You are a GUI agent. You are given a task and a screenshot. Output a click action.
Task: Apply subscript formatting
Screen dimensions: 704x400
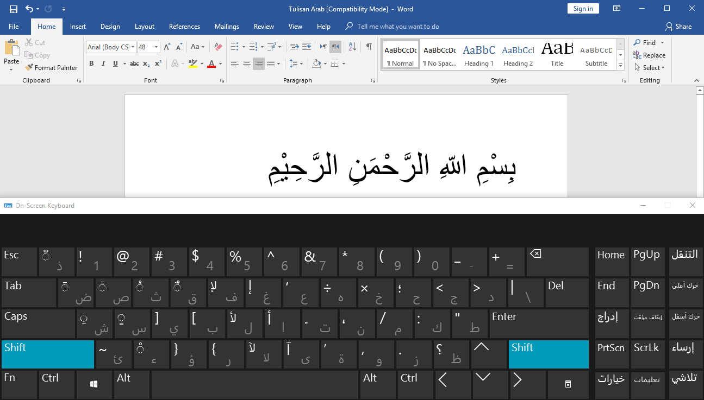147,64
